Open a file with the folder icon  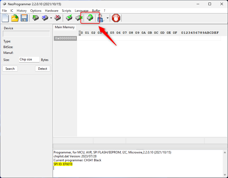[15, 18]
